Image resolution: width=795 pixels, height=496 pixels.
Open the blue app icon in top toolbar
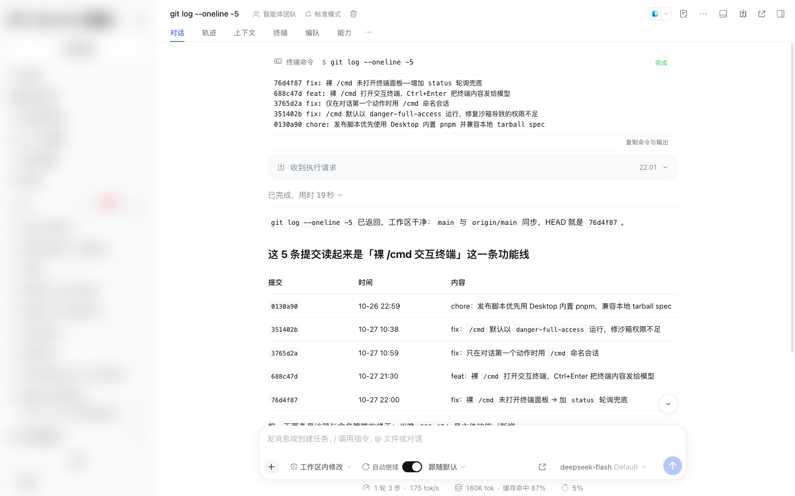655,14
